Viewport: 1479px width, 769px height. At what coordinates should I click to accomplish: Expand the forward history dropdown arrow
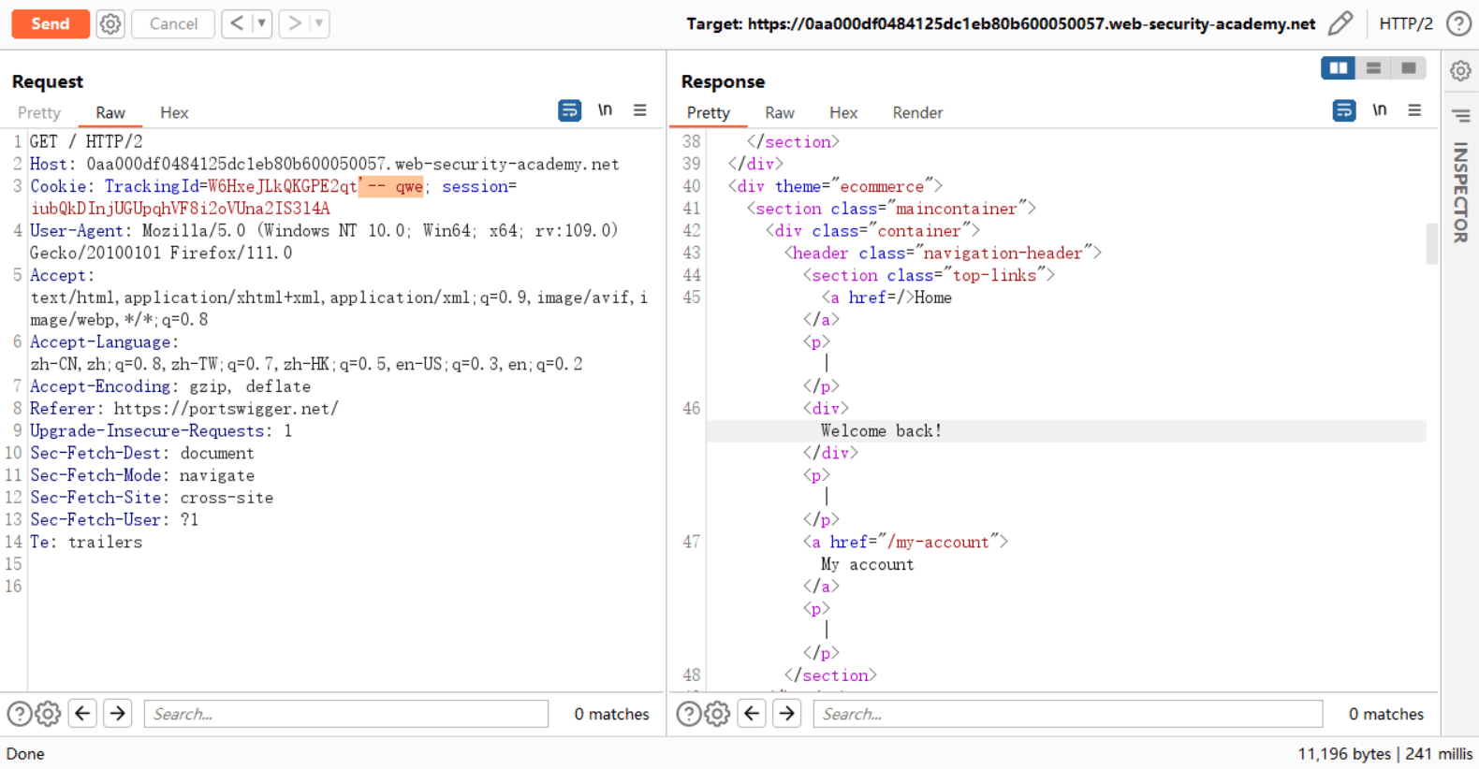[x=319, y=23]
